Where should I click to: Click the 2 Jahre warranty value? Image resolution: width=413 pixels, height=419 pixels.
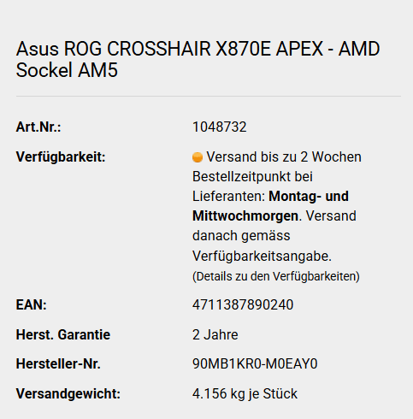(x=215, y=334)
